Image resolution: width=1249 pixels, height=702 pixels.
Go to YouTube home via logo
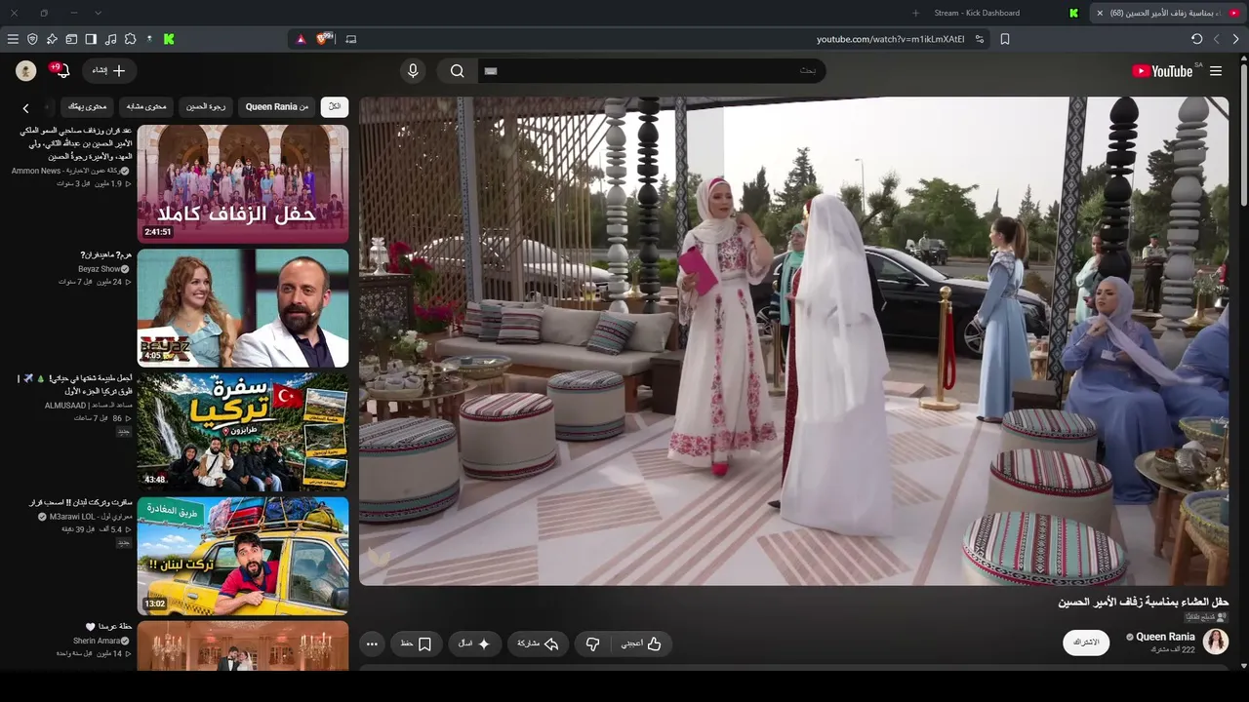pyautogui.click(x=1163, y=71)
